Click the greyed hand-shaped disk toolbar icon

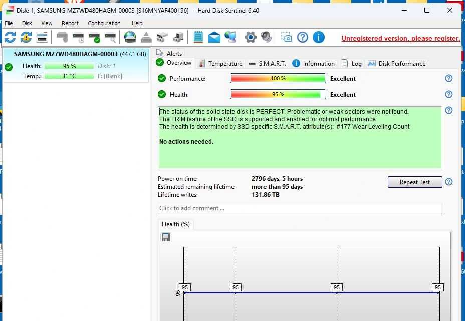pyautogui.click(x=62, y=38)
